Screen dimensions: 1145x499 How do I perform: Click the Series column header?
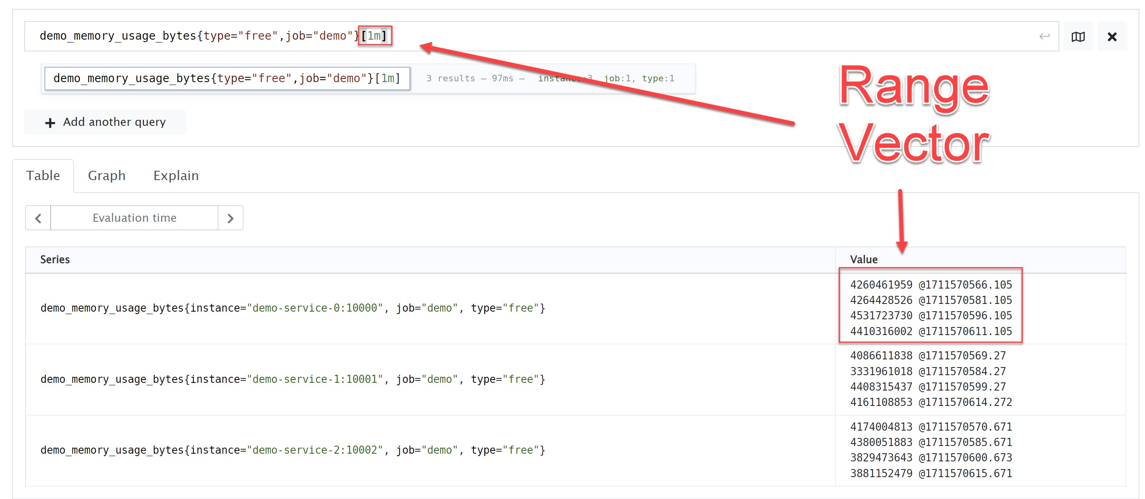coord(55,259)
